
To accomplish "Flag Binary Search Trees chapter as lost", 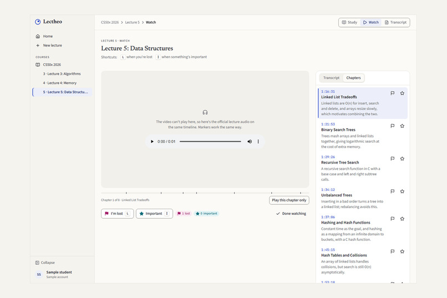I will point(393,126).
